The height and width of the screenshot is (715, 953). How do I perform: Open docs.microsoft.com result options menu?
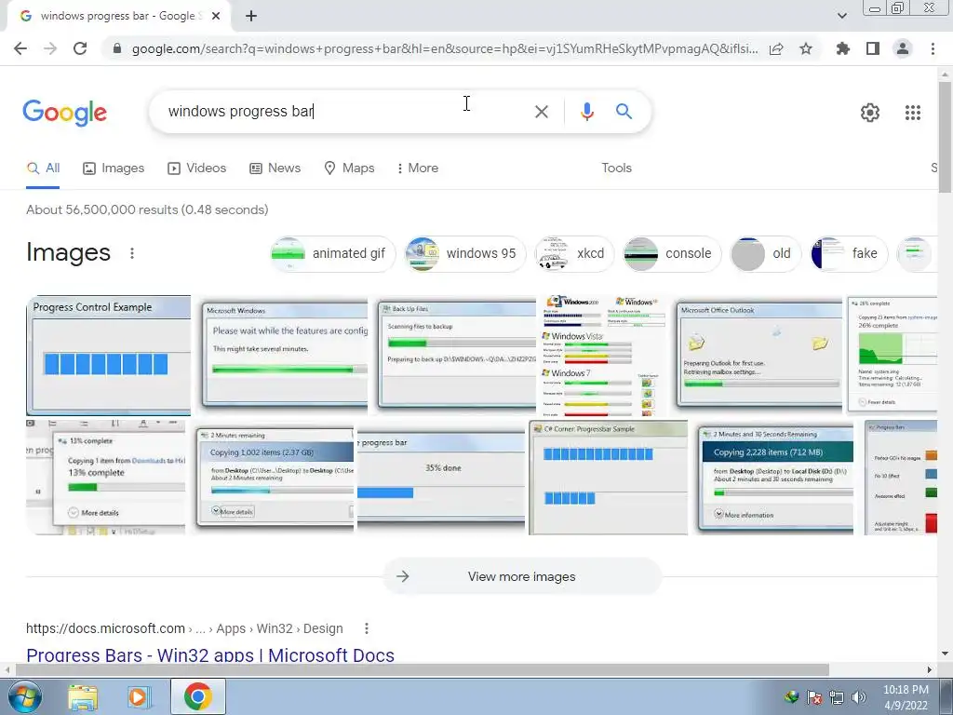coord(367,628)
